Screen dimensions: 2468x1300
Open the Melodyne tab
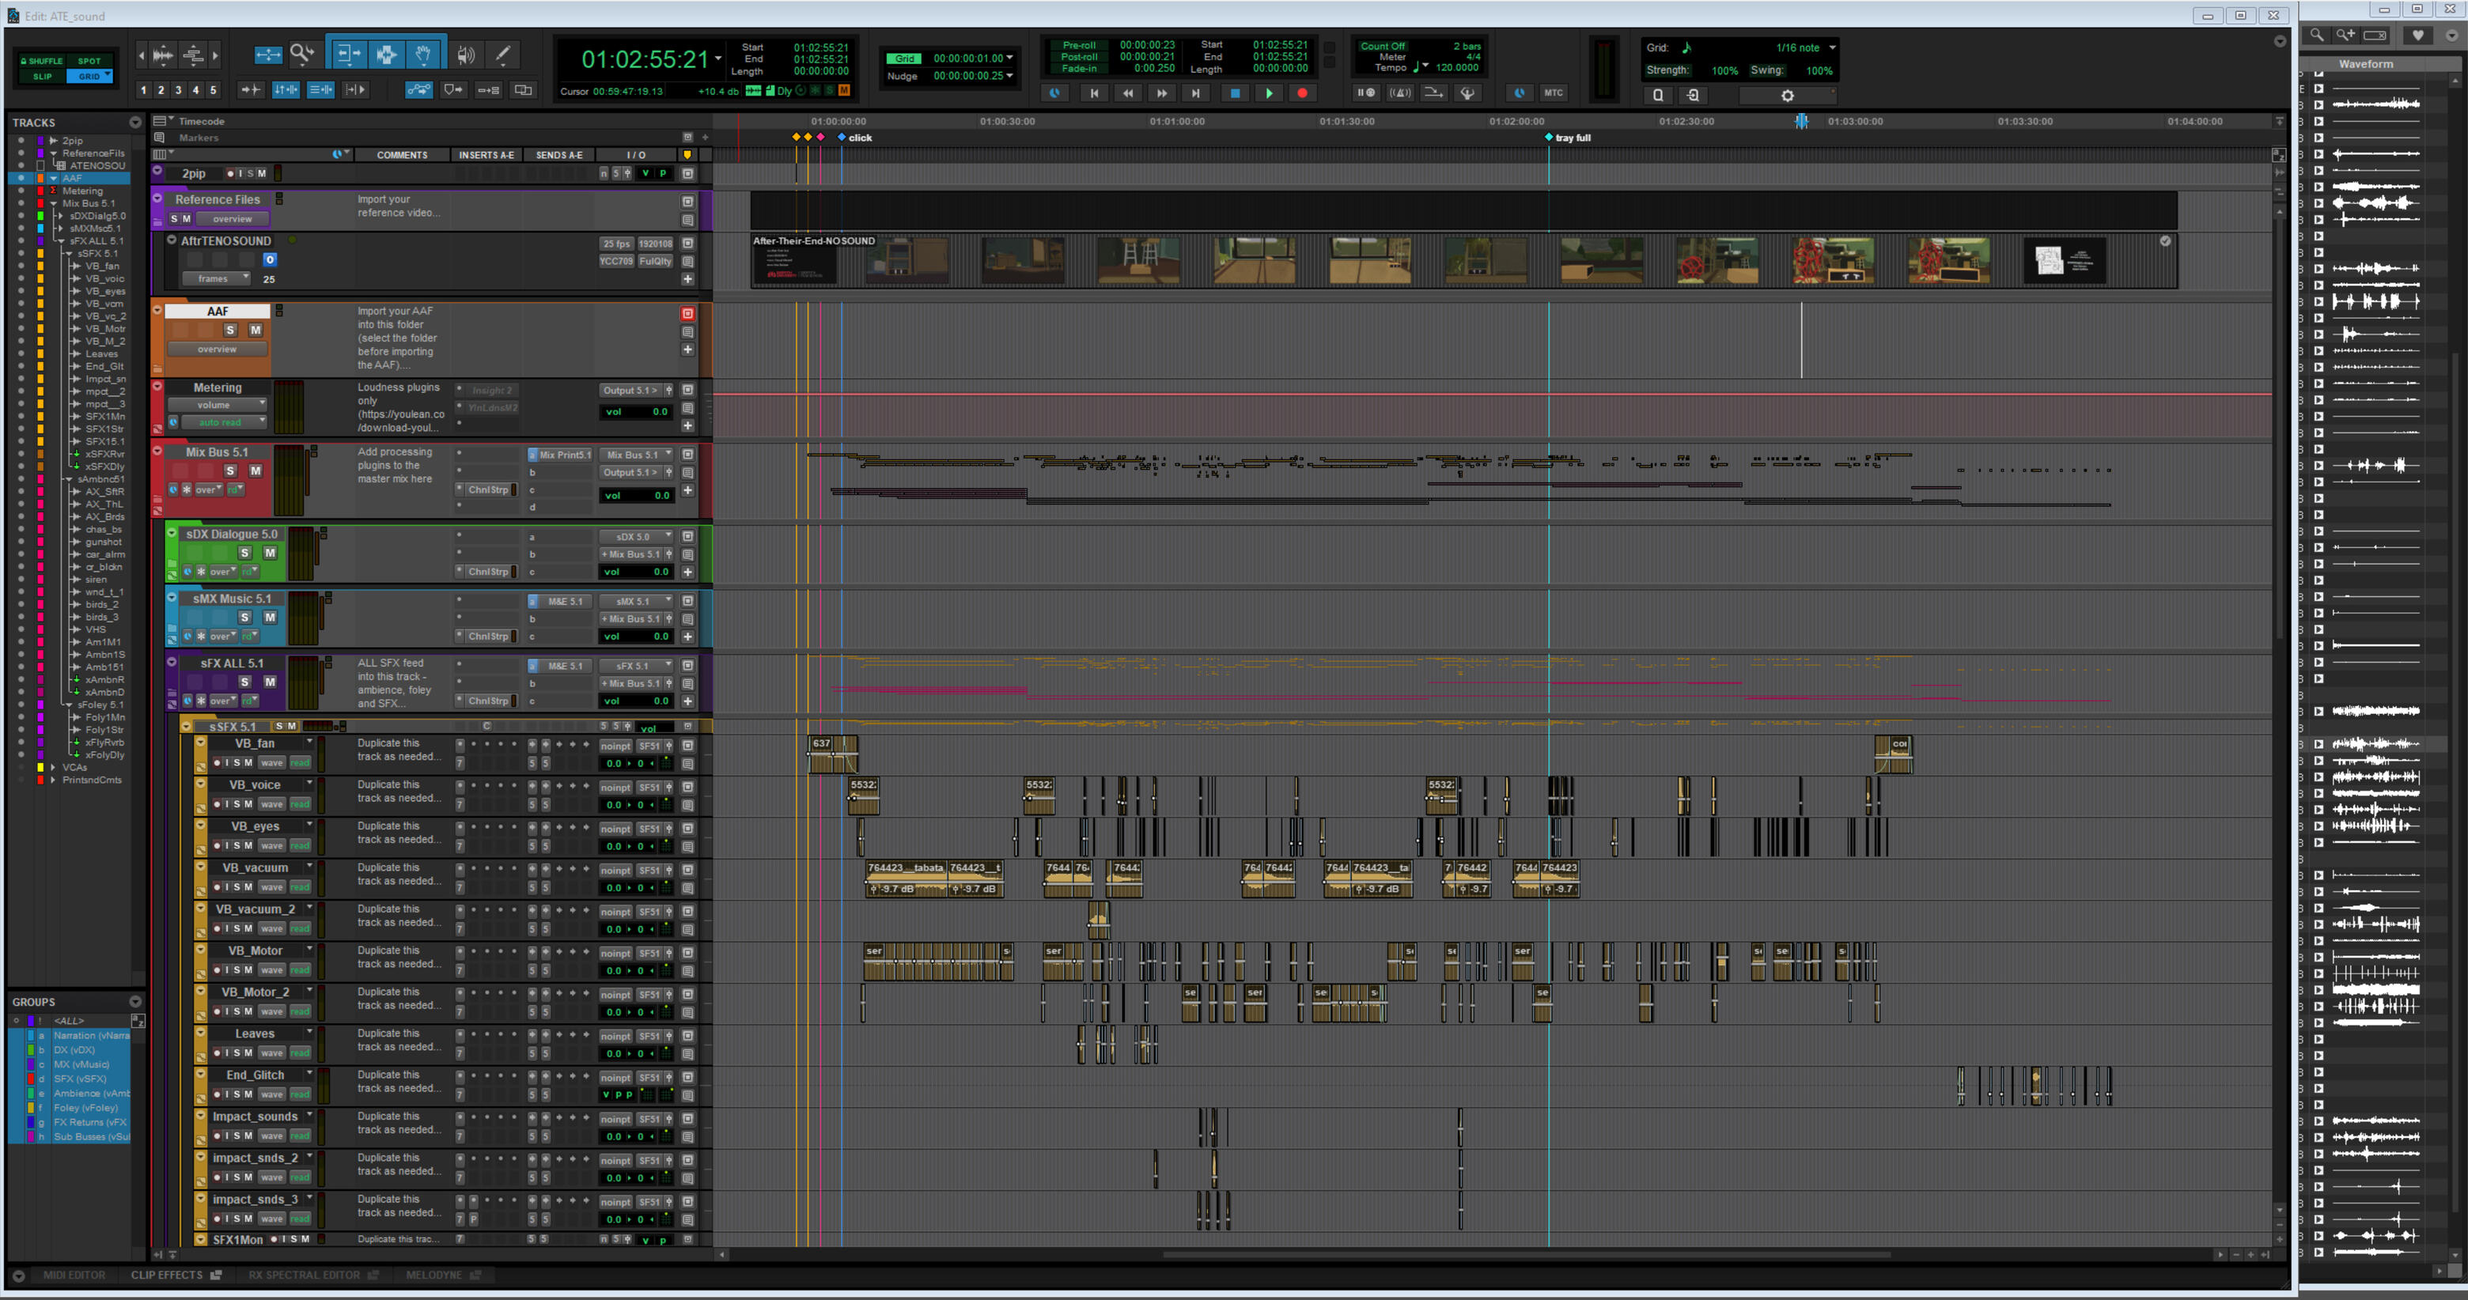click(434, 1275)
